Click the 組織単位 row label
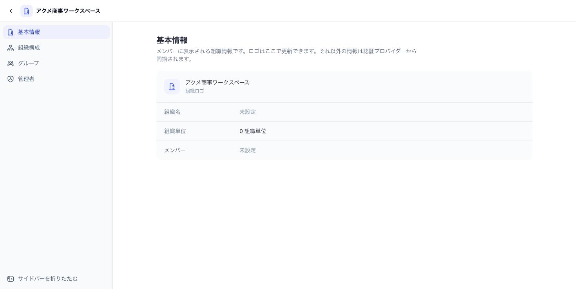The width and height of the screenshot is (576, 289). 175,131
